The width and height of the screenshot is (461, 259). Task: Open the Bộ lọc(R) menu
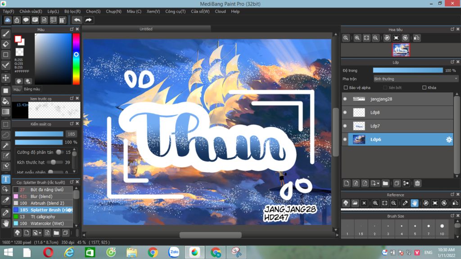click(72, 11)
